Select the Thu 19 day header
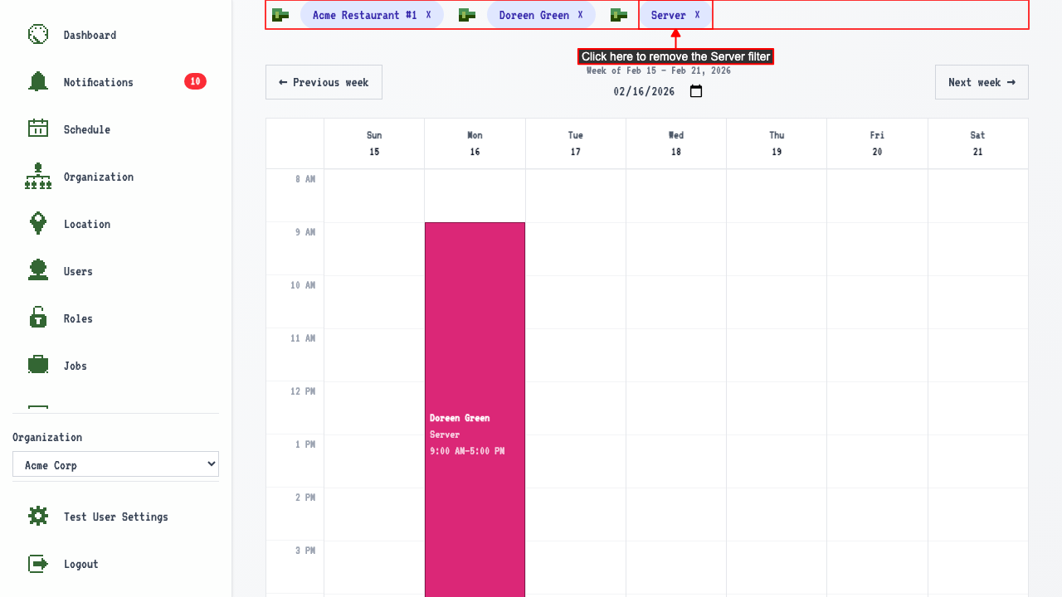Image resolution: width=1062 pixels, height=597 pixels. click(x=777, y=143)
